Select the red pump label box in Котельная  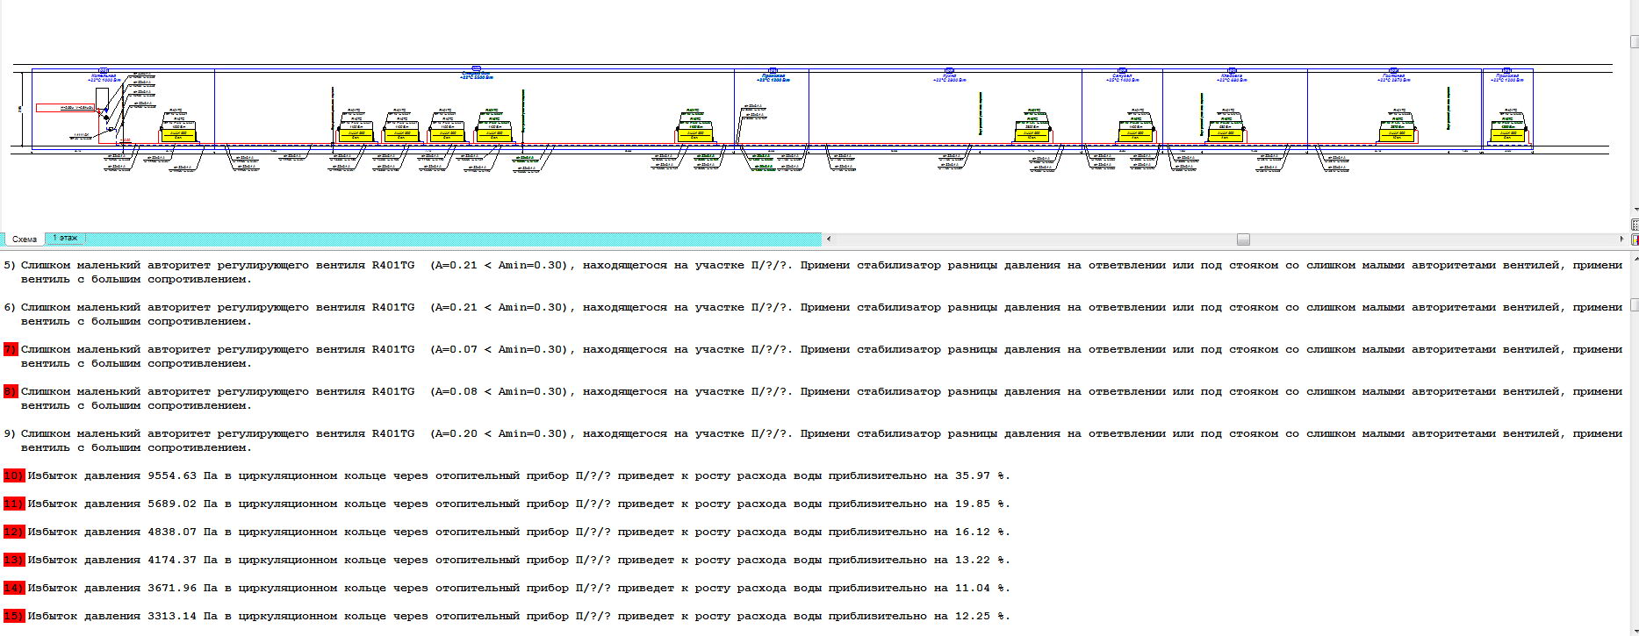click(x=65, y=108)
